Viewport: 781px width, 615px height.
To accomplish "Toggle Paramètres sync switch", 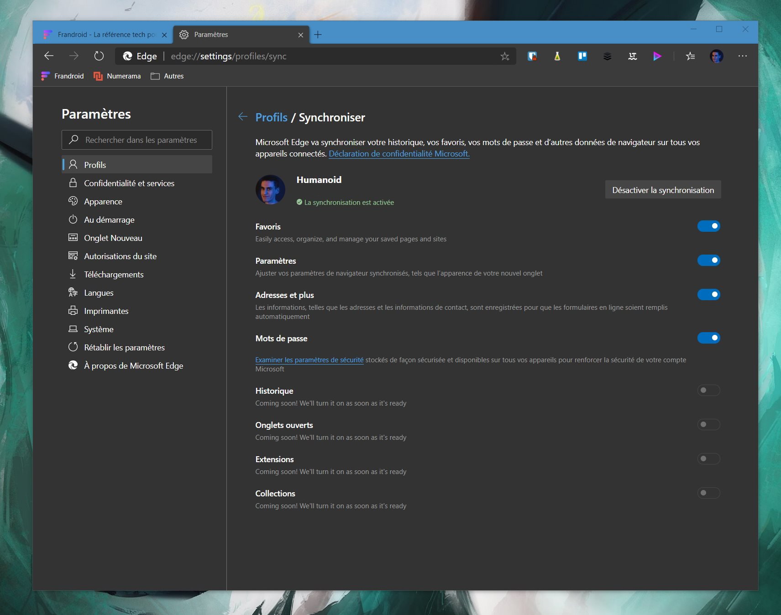I will [708, 260].
